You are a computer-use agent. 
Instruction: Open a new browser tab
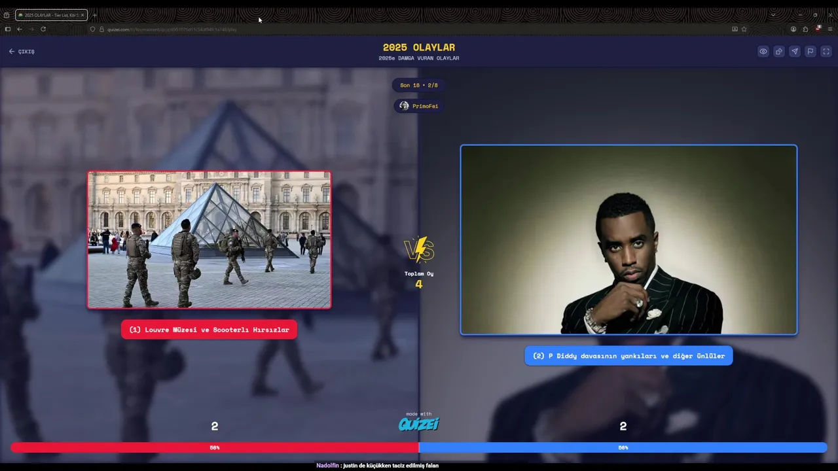95,15
